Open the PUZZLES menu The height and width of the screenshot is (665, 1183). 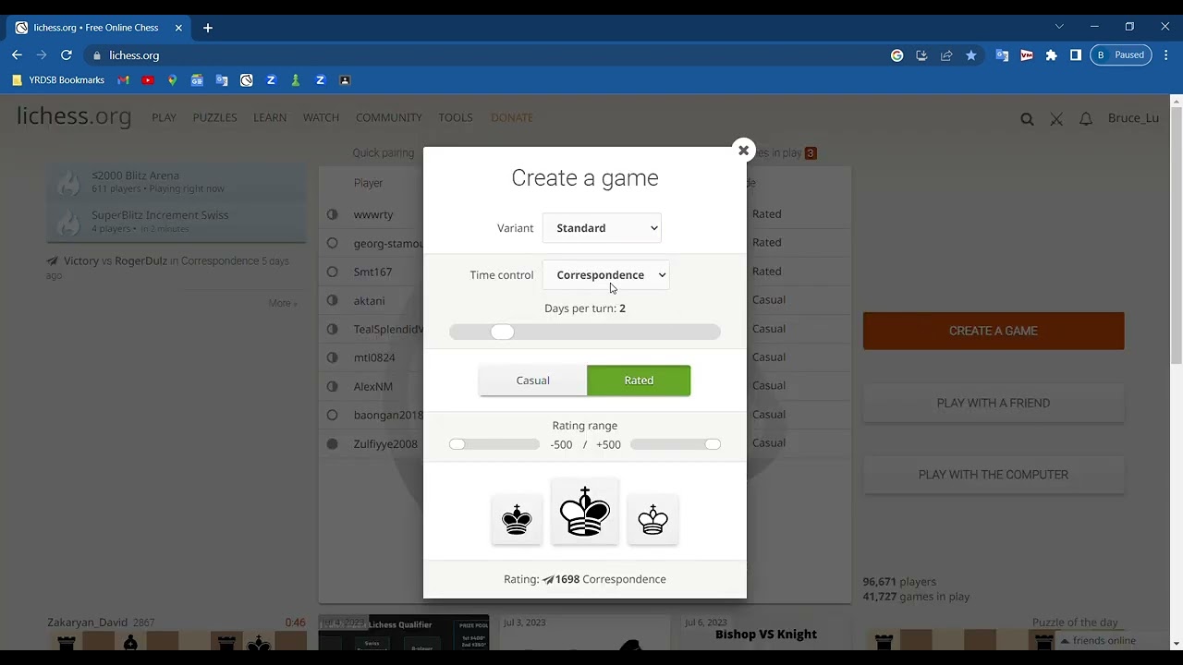tap(214, 118)
